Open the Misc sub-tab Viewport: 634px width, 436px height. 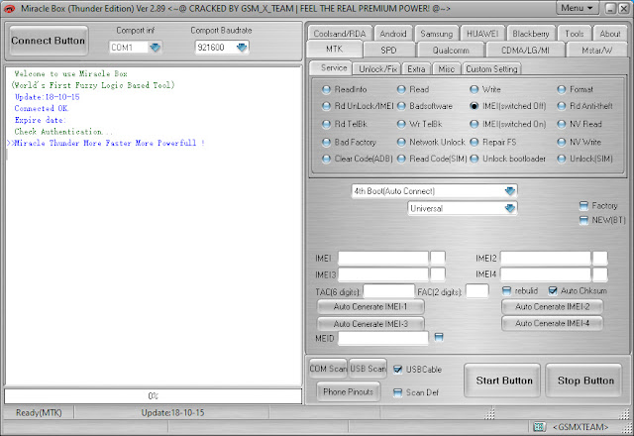click(447, 69)
